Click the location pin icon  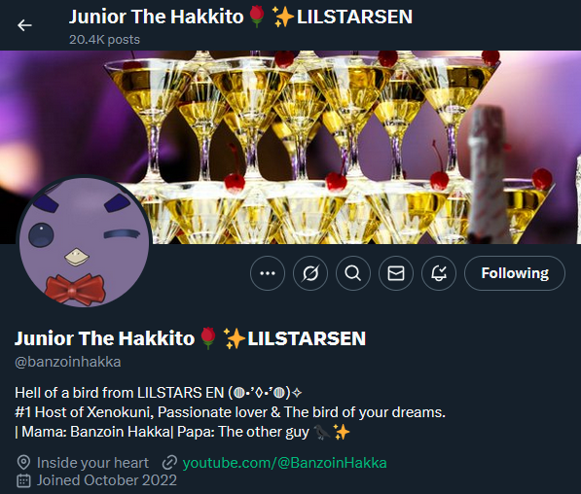(x=23, y=463)
